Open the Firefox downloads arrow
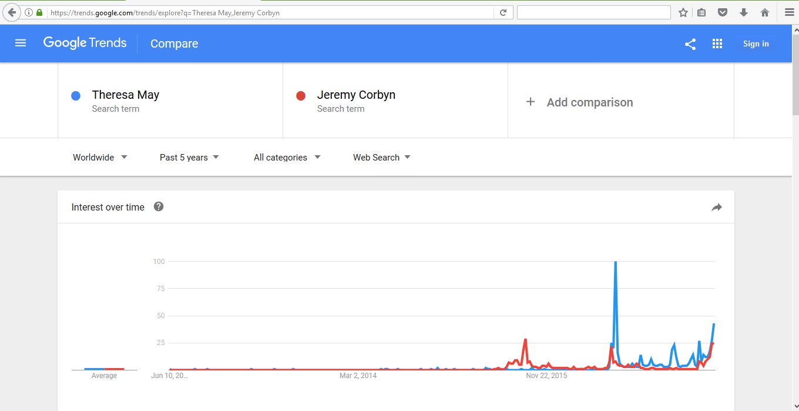The height and width of the screenshot is (411, 799). (x=744, y=12)
